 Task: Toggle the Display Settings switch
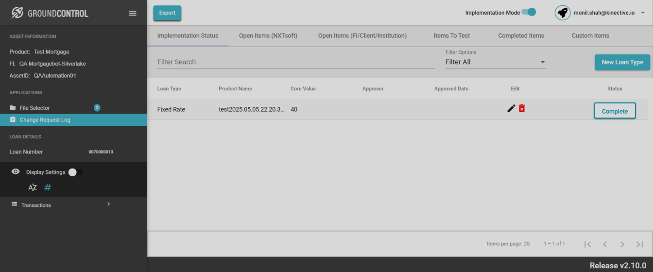point(75,172)
